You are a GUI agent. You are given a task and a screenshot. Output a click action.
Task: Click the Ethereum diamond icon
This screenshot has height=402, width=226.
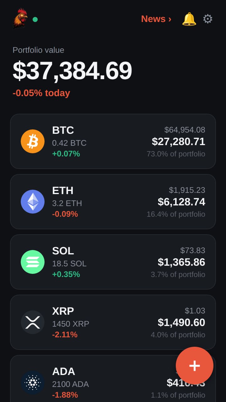click(33, 202)
